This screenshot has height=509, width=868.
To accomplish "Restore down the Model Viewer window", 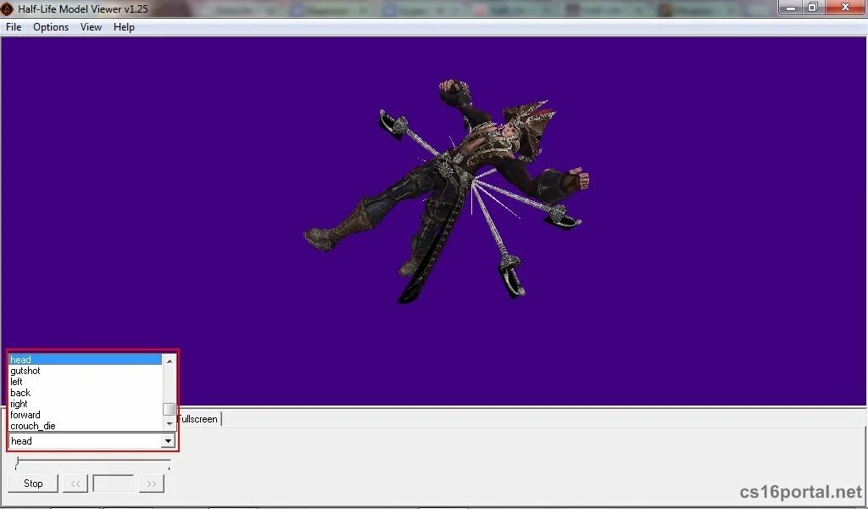I will click(813, 8).
